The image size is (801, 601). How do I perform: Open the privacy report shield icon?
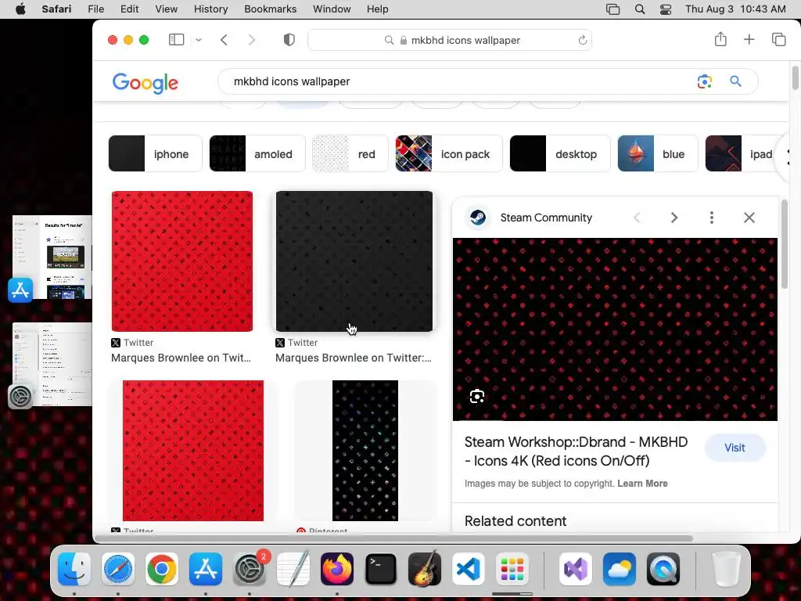pos(289,40)
